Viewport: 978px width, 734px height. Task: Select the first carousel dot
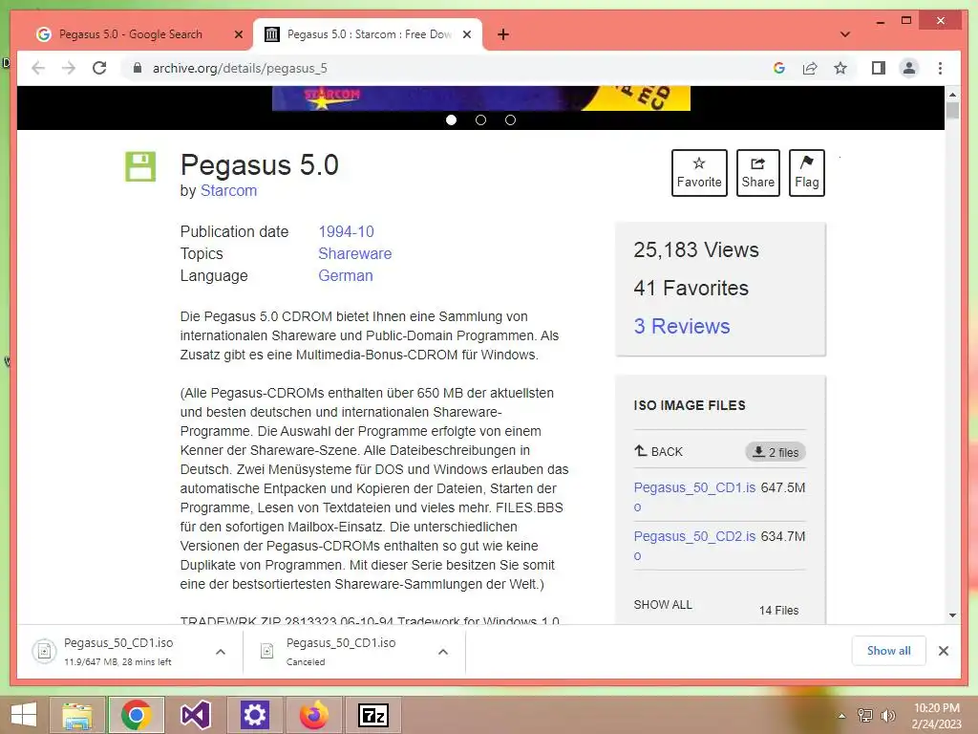tap(451, 119)
